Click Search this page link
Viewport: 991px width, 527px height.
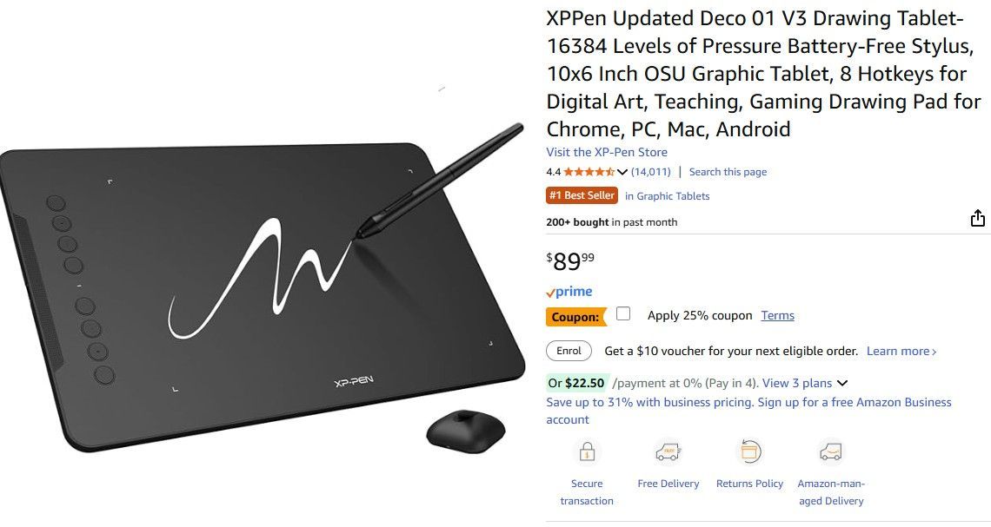[728, 172]
